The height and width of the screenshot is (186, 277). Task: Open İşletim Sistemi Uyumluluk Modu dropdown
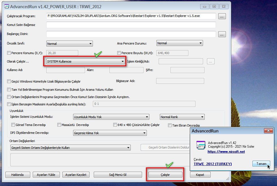111,117
